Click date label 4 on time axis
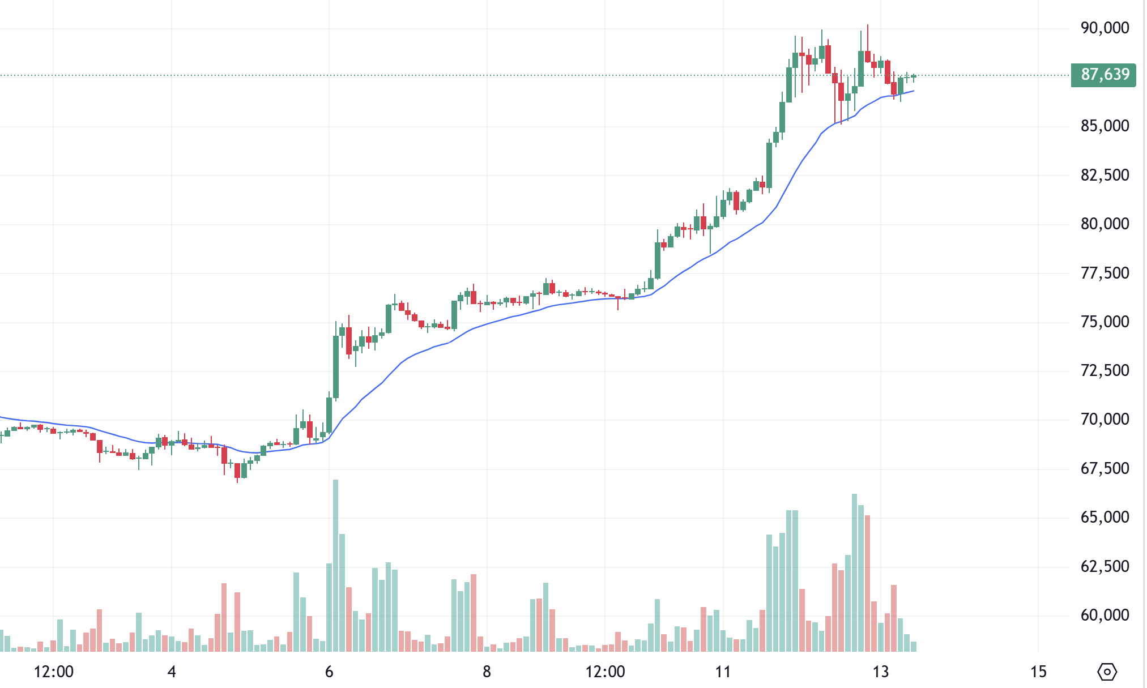 pyautogui.click(x=172, y=672)
